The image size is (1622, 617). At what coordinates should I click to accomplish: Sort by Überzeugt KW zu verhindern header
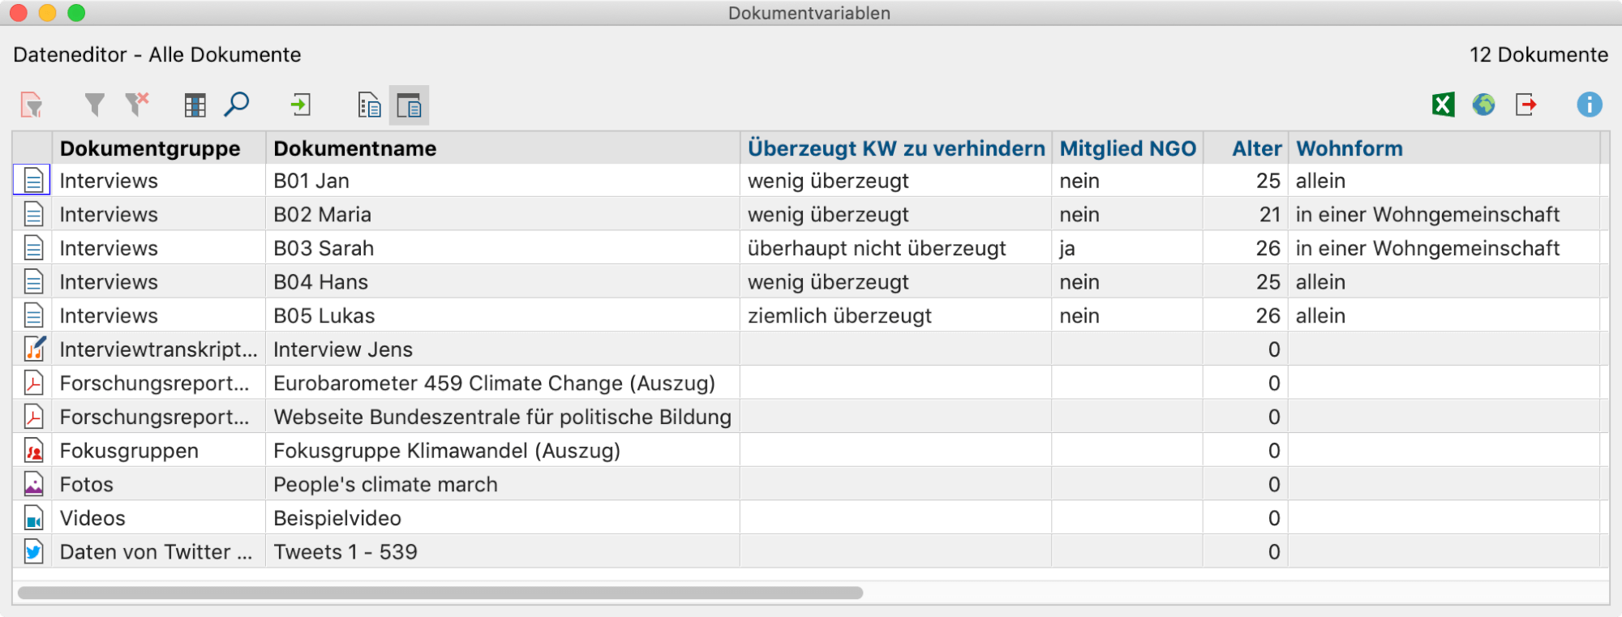coord(896,148)
